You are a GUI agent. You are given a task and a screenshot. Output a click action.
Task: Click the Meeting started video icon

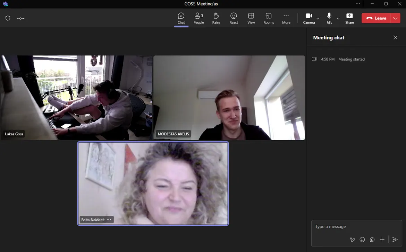pos(314,59)
